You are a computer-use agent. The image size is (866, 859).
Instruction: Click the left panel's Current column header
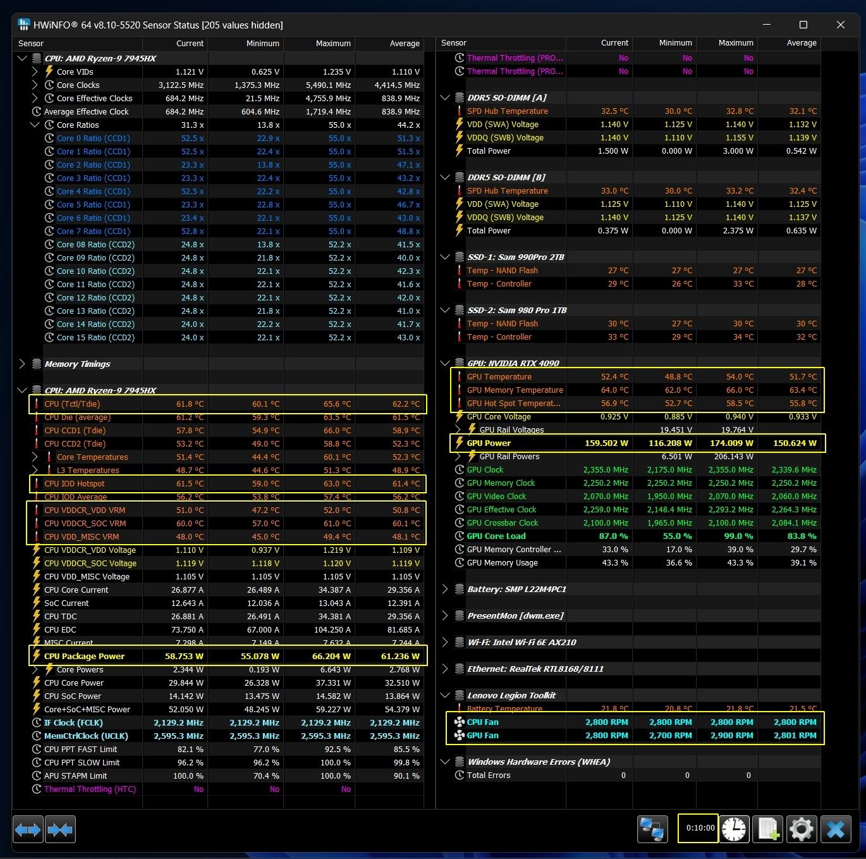pos(175,44)
